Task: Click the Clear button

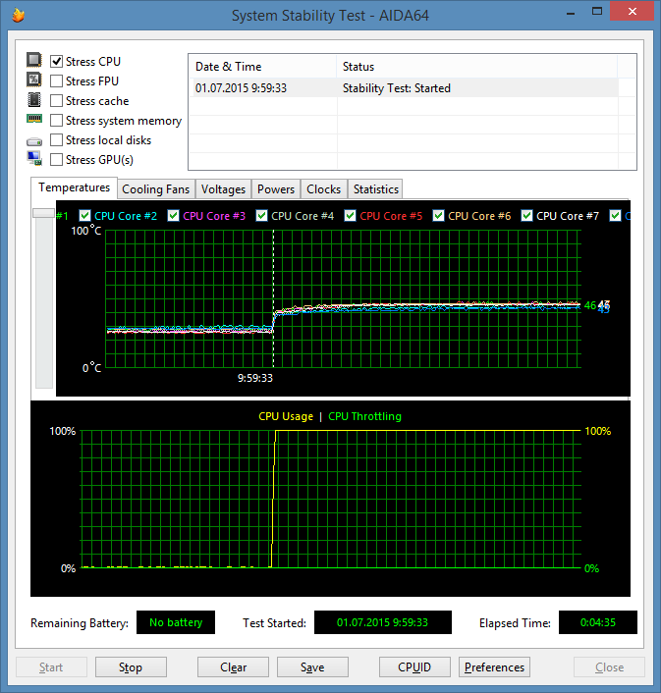Action: 233,666
